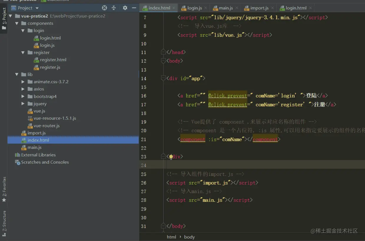
Task: Open the 2: Favorites tool window tab
Action: pos(4,189)
